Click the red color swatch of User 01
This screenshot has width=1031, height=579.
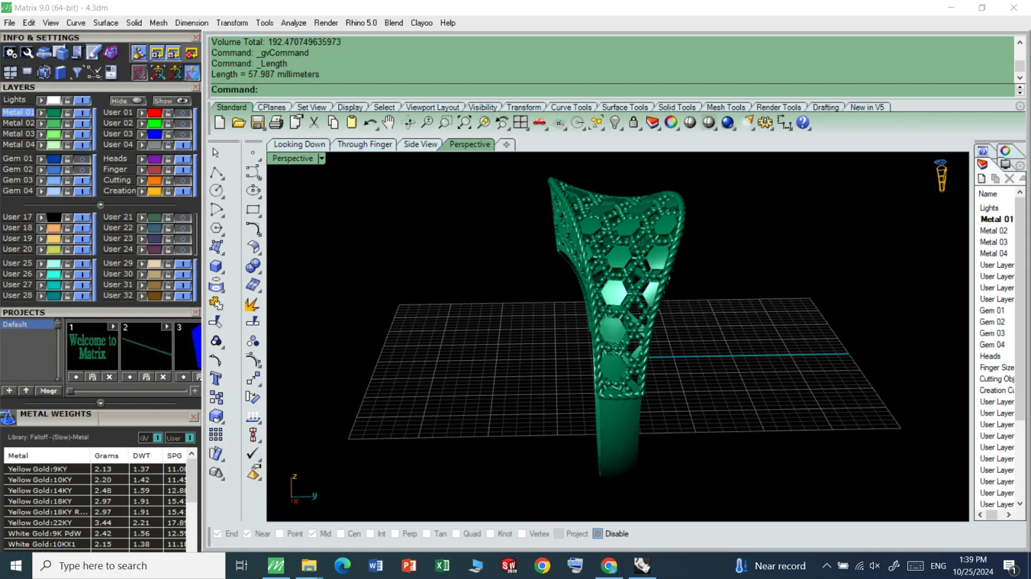coord(155,113)
